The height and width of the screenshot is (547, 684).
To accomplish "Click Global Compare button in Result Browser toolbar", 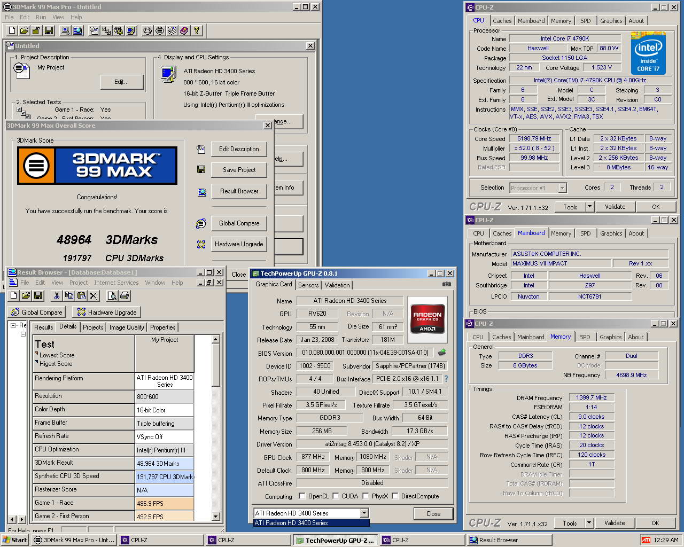I will pos(37,312).
